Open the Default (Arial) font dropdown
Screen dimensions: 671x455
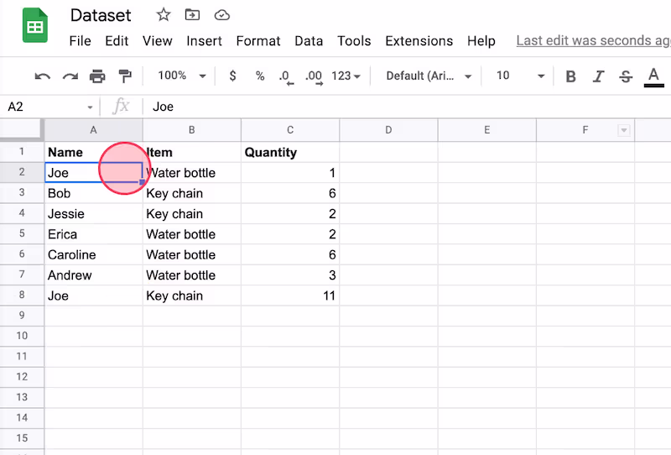point(429,76)
